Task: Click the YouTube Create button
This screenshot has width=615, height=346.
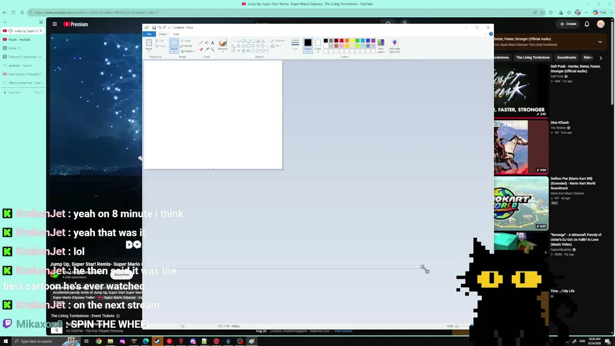Action: (568, 24)
